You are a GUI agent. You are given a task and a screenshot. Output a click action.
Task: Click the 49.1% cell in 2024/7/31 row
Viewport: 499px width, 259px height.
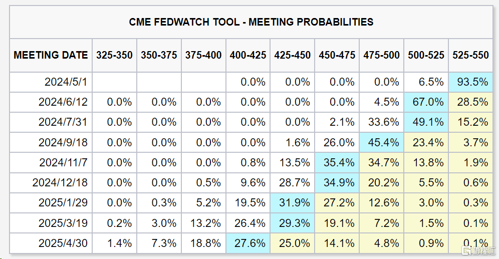click(x=426, y=122)
